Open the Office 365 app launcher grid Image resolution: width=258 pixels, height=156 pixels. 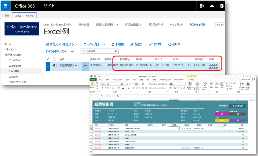pyautogui.click(x=6, y=6)
